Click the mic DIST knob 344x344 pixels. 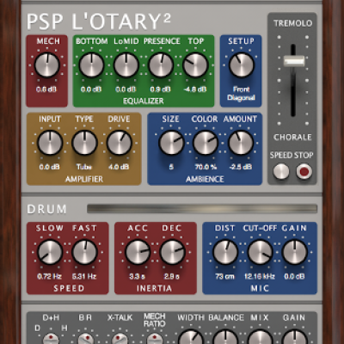[x=225, y=252]
